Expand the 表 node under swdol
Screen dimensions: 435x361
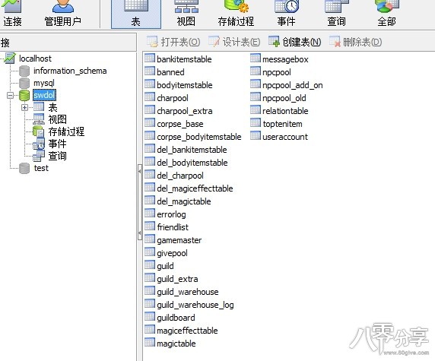click(x=24, y=107)
